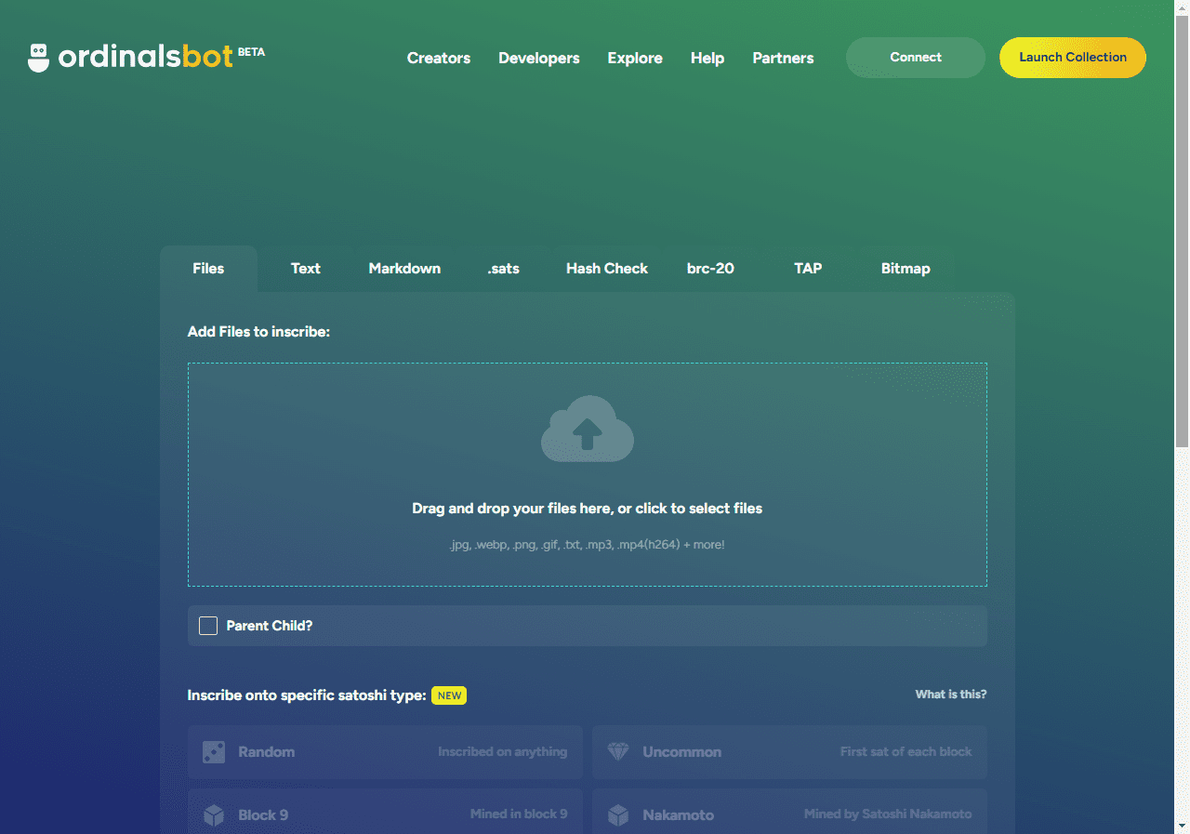This screenshot has height=834, width=1190.
Task: Click the ordinalsbot robot logo icon
Action: tap(38, 58)
